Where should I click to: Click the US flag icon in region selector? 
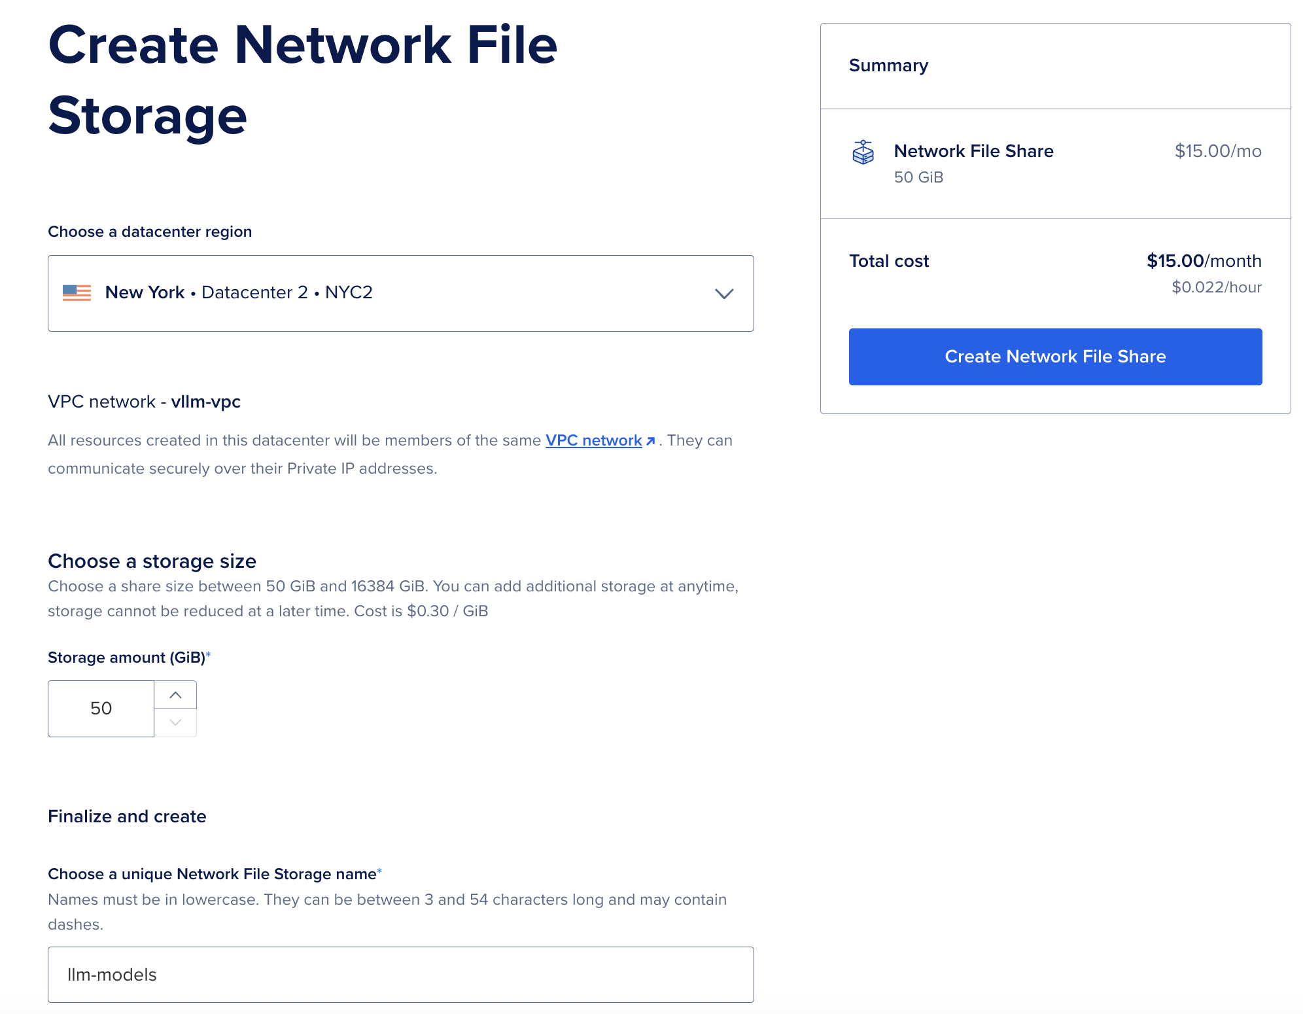(x=77, y=292)
